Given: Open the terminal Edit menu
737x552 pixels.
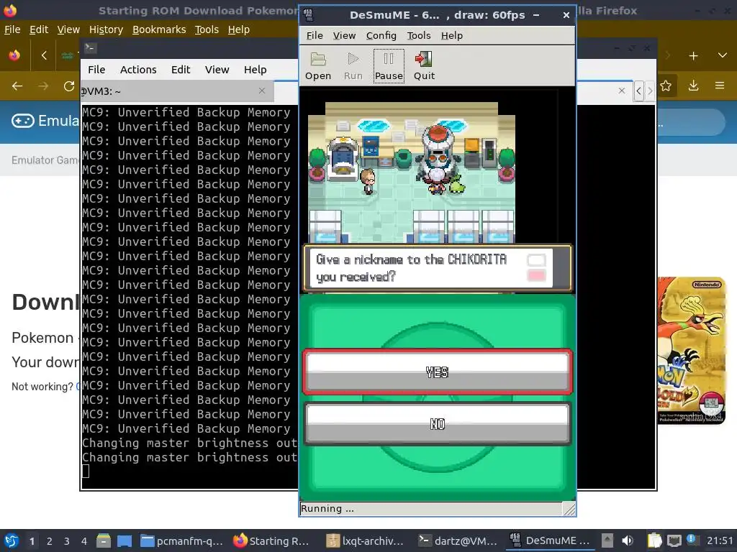Looking at the screenshot, I should [x=181, y=70].
